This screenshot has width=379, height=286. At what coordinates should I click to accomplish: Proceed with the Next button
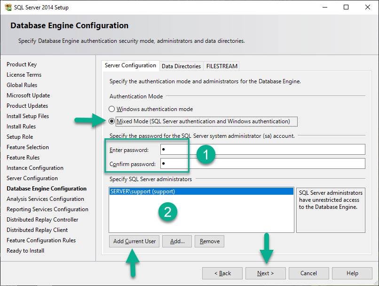[265, 273]
